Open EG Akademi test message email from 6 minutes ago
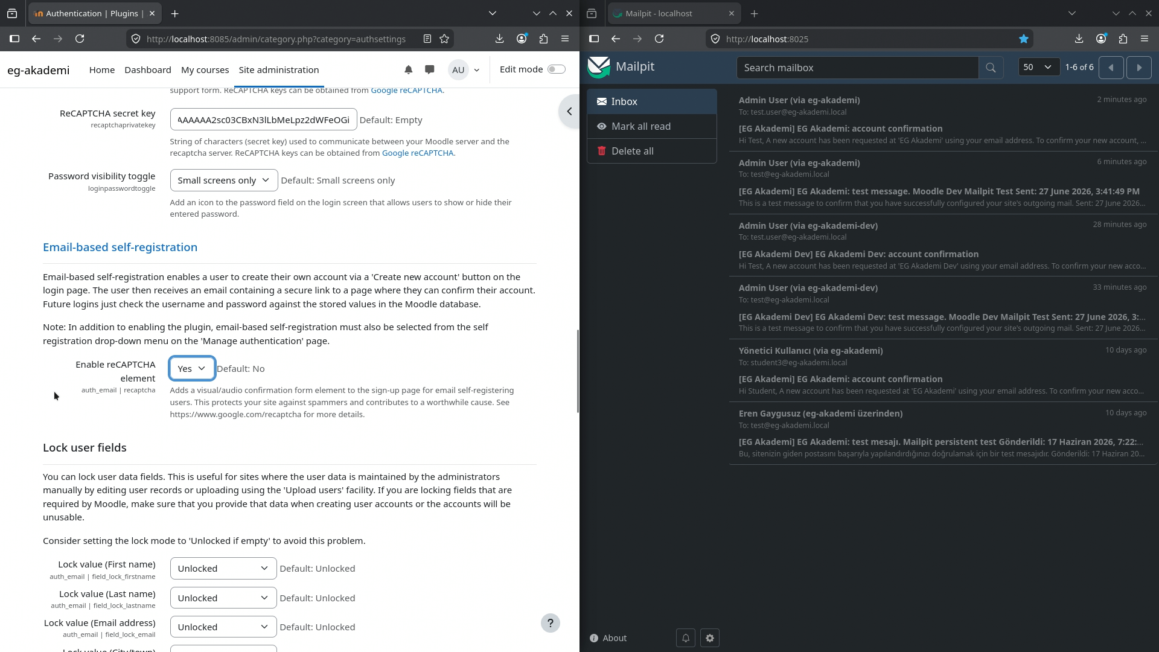This screenshot has width=1159, height=652. click(x=943, y=183)
